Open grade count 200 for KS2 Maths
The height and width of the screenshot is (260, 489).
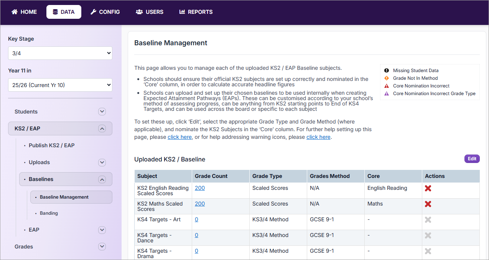[200, 204]
